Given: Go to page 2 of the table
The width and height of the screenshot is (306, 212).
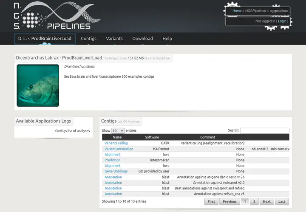Looking at the screenshot, I should [254, 202].
